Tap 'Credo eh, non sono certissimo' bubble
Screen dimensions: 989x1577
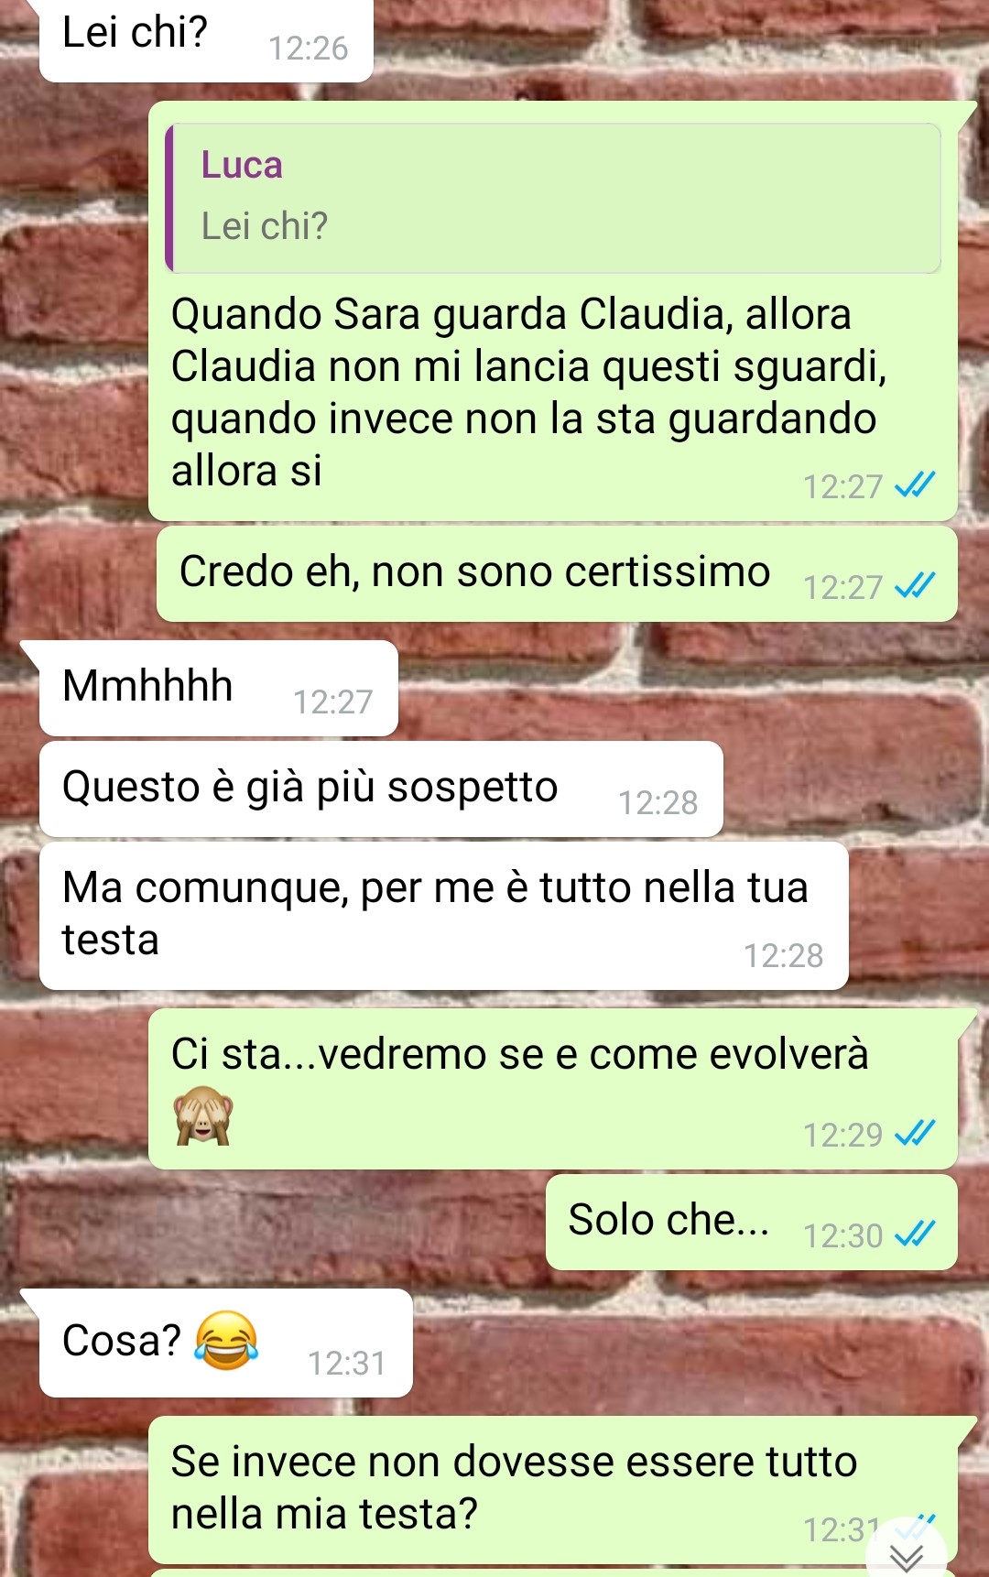(x=557, y=573)
